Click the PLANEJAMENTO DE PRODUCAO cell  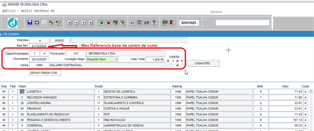click(x=60, y=114)
